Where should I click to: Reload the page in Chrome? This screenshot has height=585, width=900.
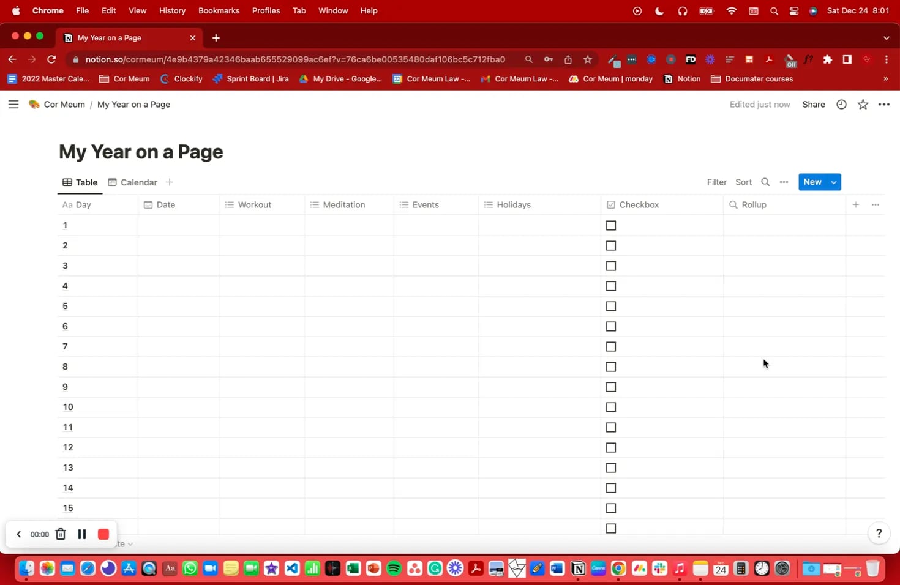tap(51, 59)
